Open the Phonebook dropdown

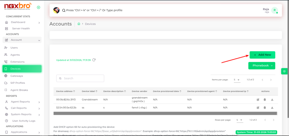pyautogui.click(x=262, y=65)
